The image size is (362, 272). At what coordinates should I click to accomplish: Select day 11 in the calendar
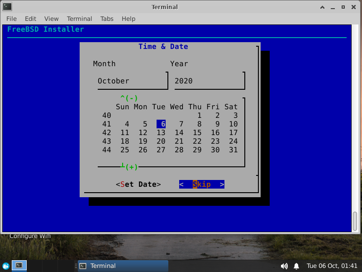pyautogui.click(x=125, y=132)
